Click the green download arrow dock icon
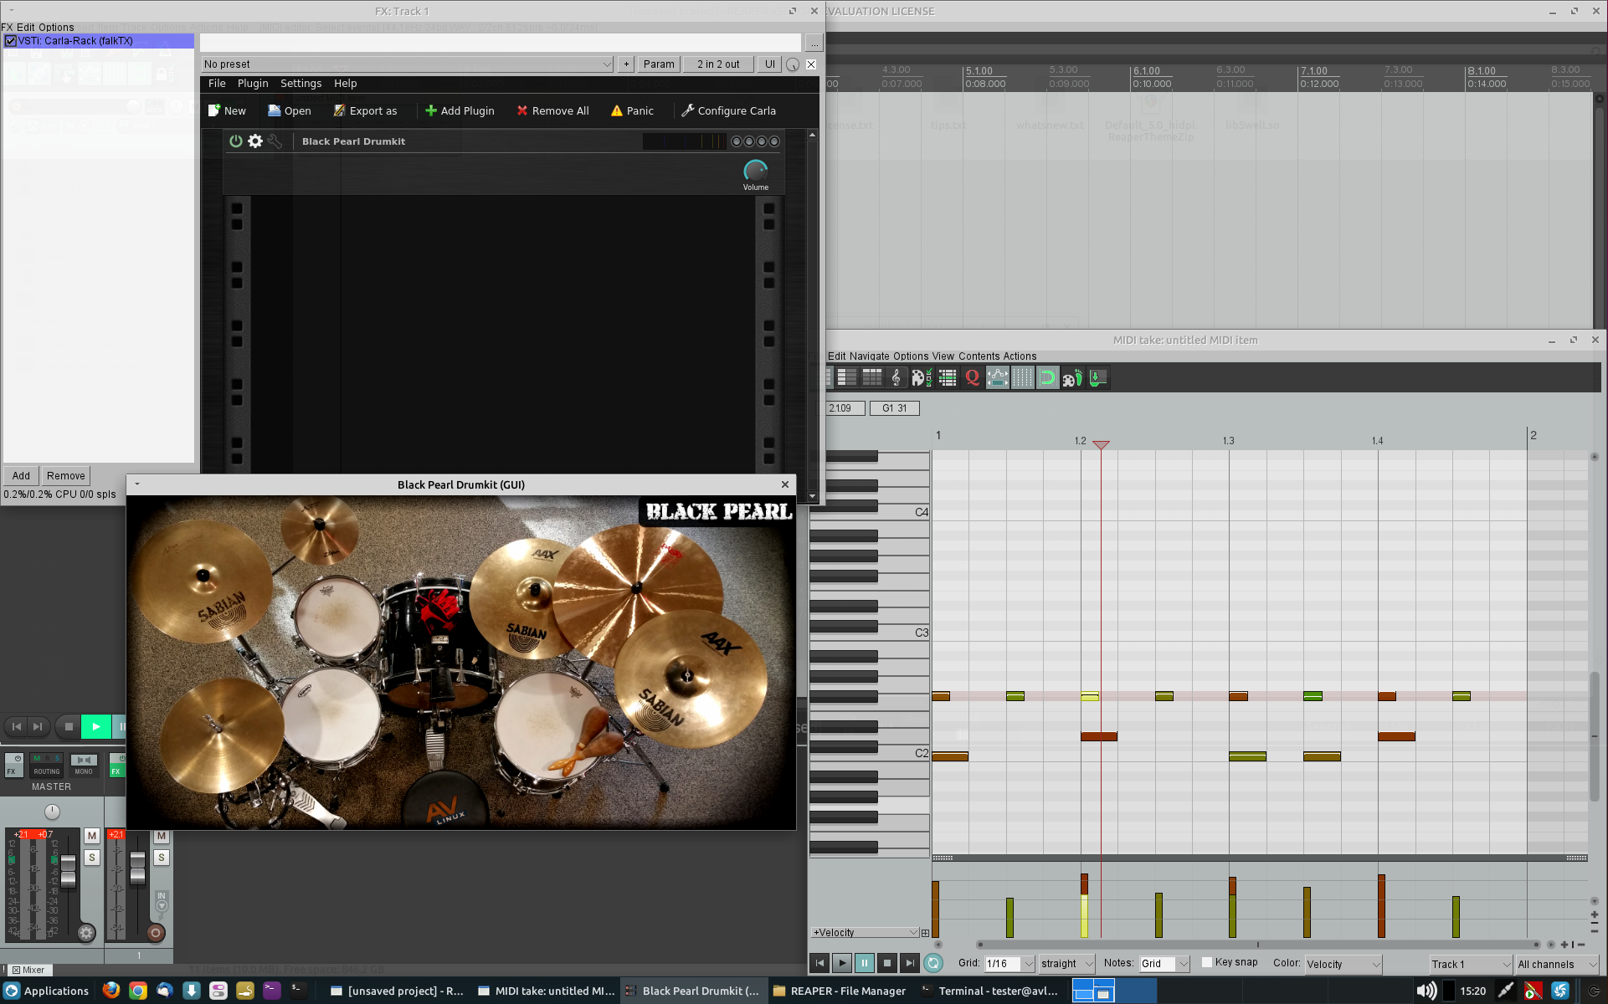This screenshot has height=1004, width=1608. point(1097,378)
